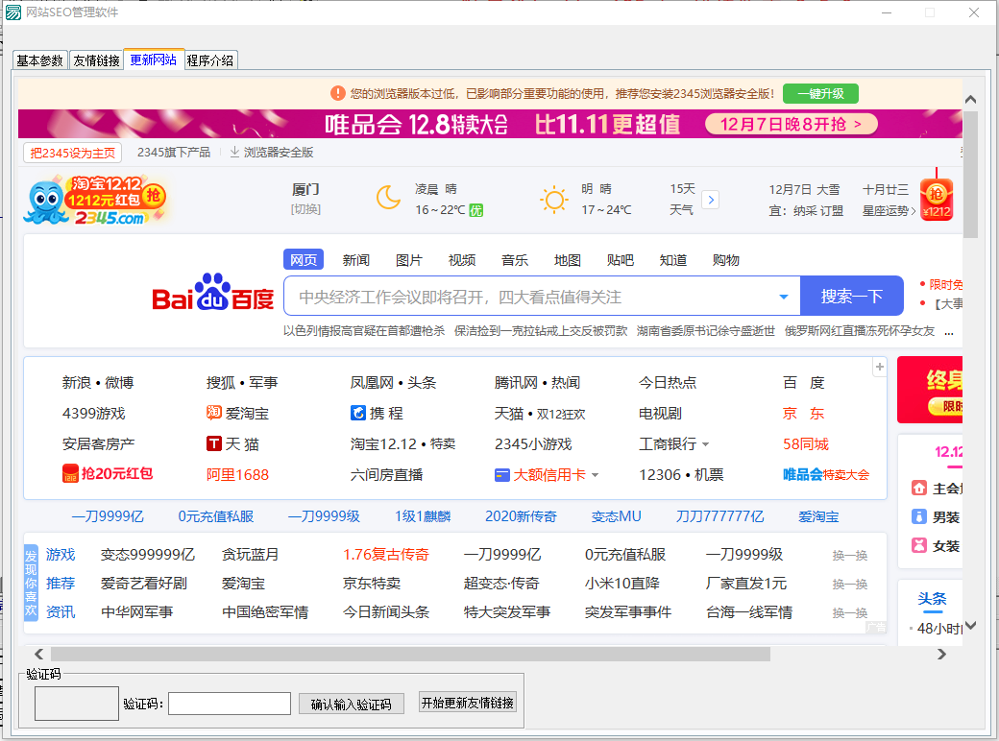Click the red 抢 ¥1212 lantern icon

click(936, 200)
